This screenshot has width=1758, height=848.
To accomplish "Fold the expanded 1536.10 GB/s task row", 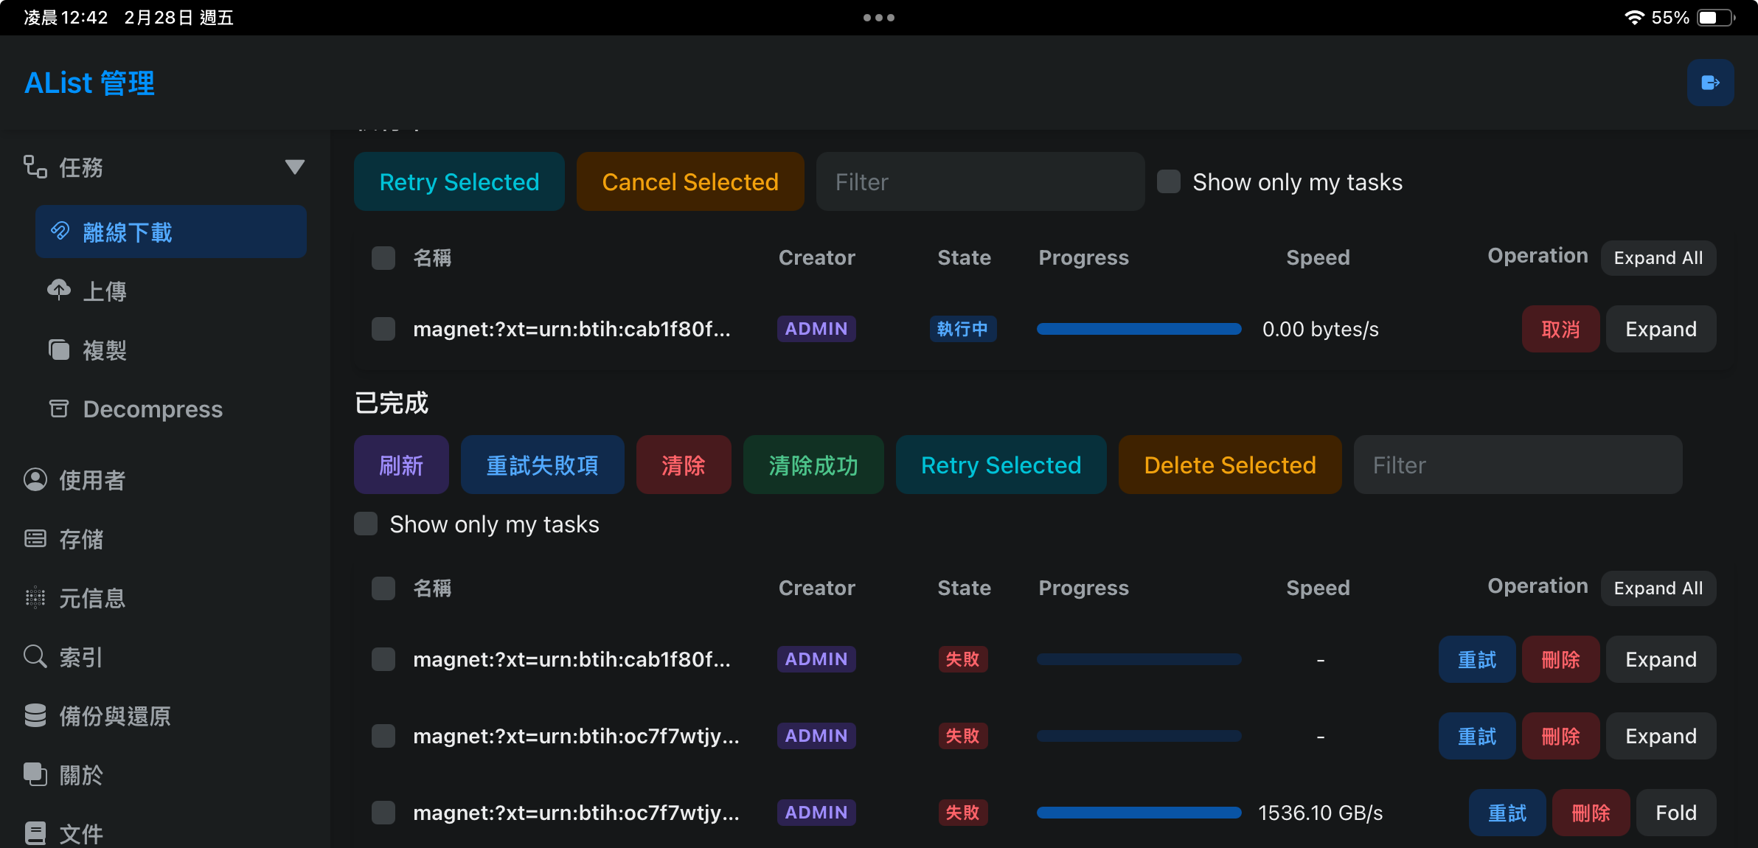I will (1676, 813).
